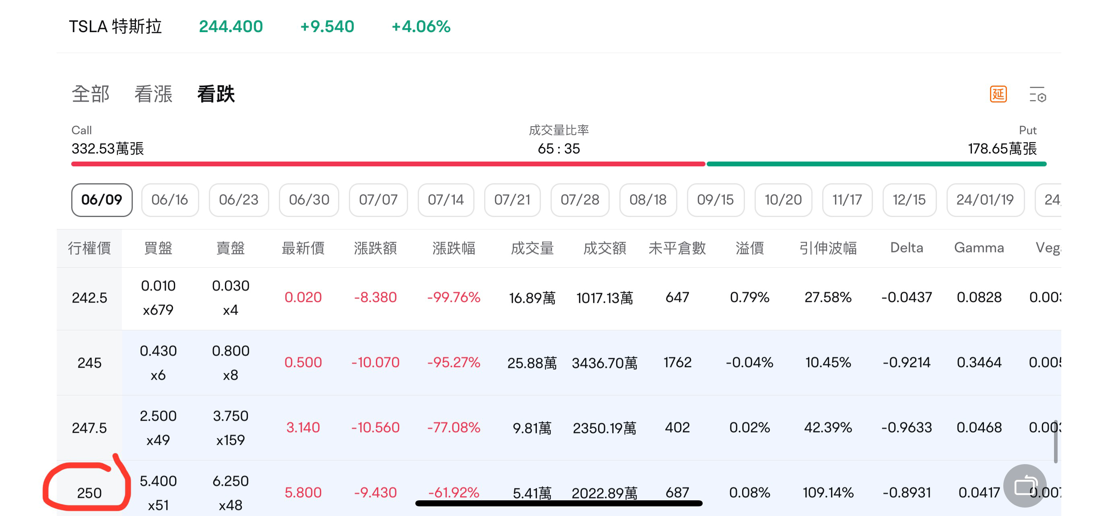Open the 250 strike row
This screenshot has height=516, width=1118.
[x=559, y=488]
